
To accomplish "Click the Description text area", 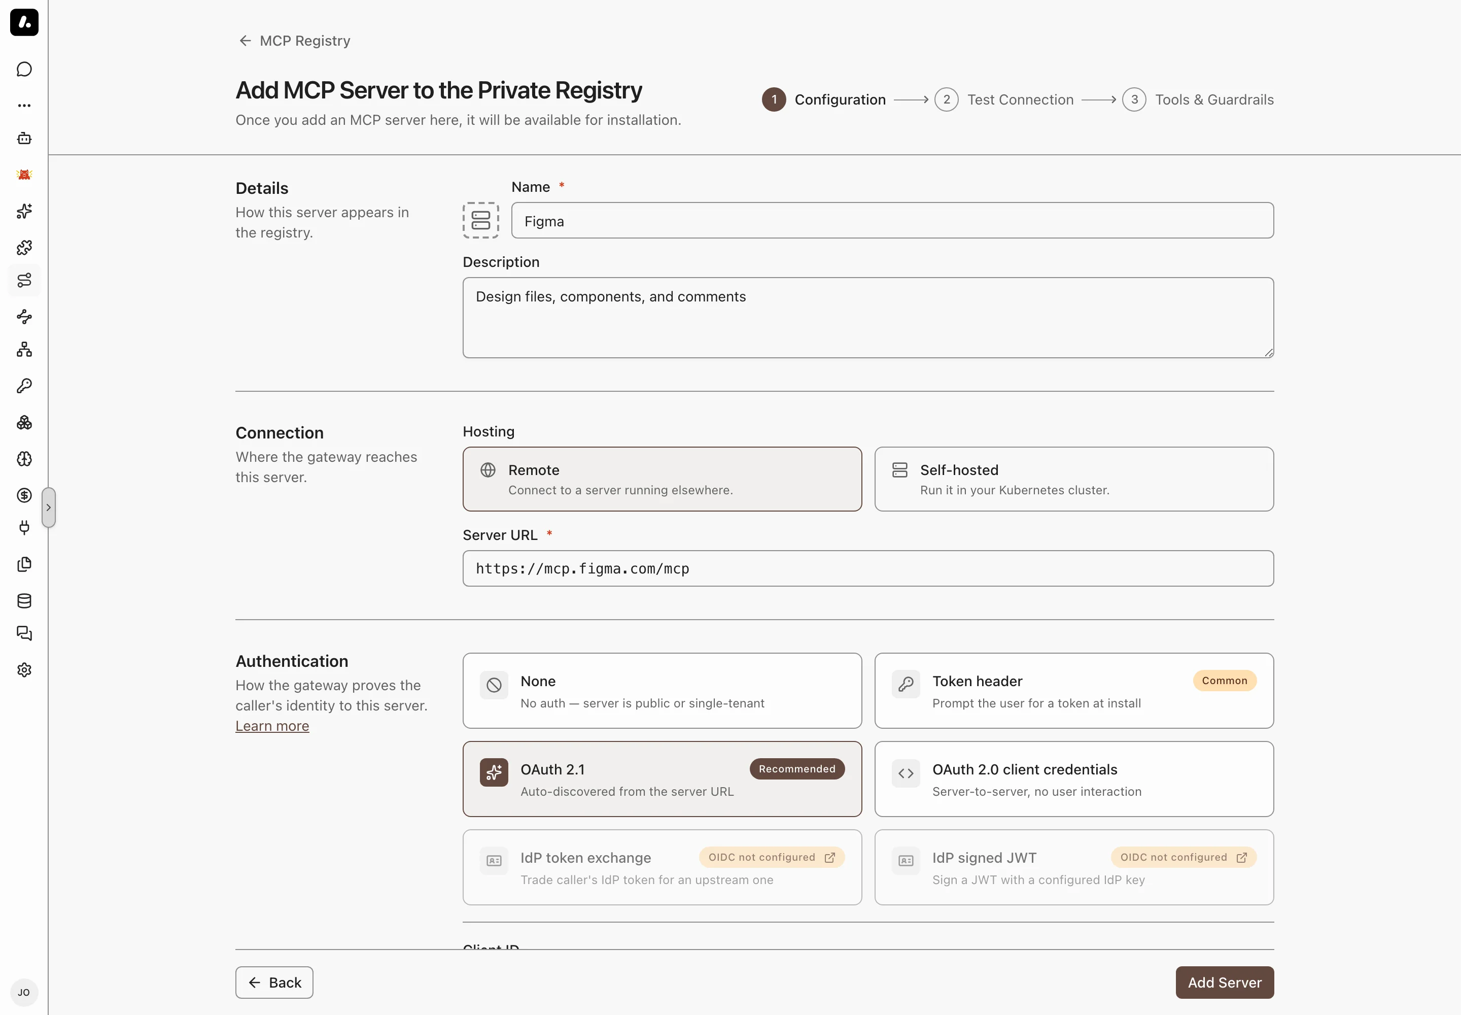I will pos(868,318).
